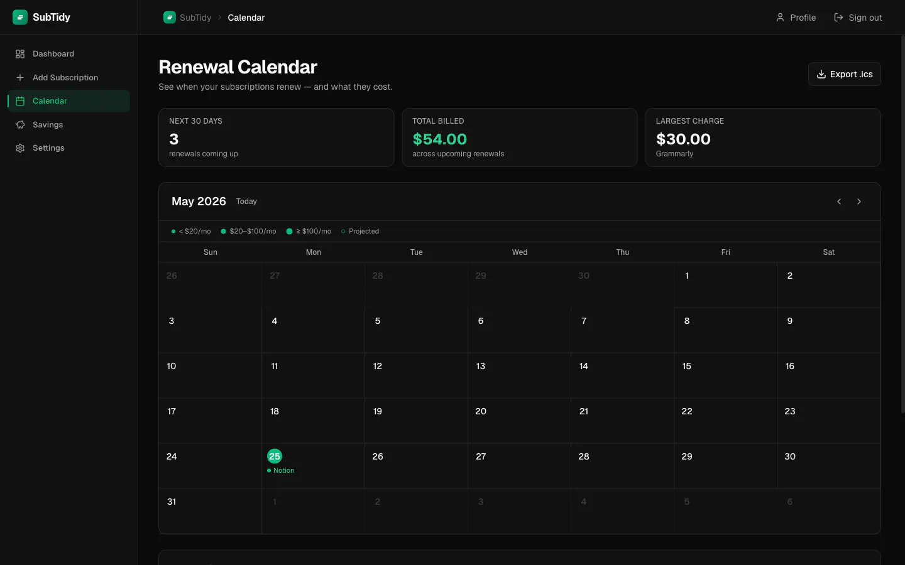
Task: Click the Next 30 Days card
Action: (276, 137)
